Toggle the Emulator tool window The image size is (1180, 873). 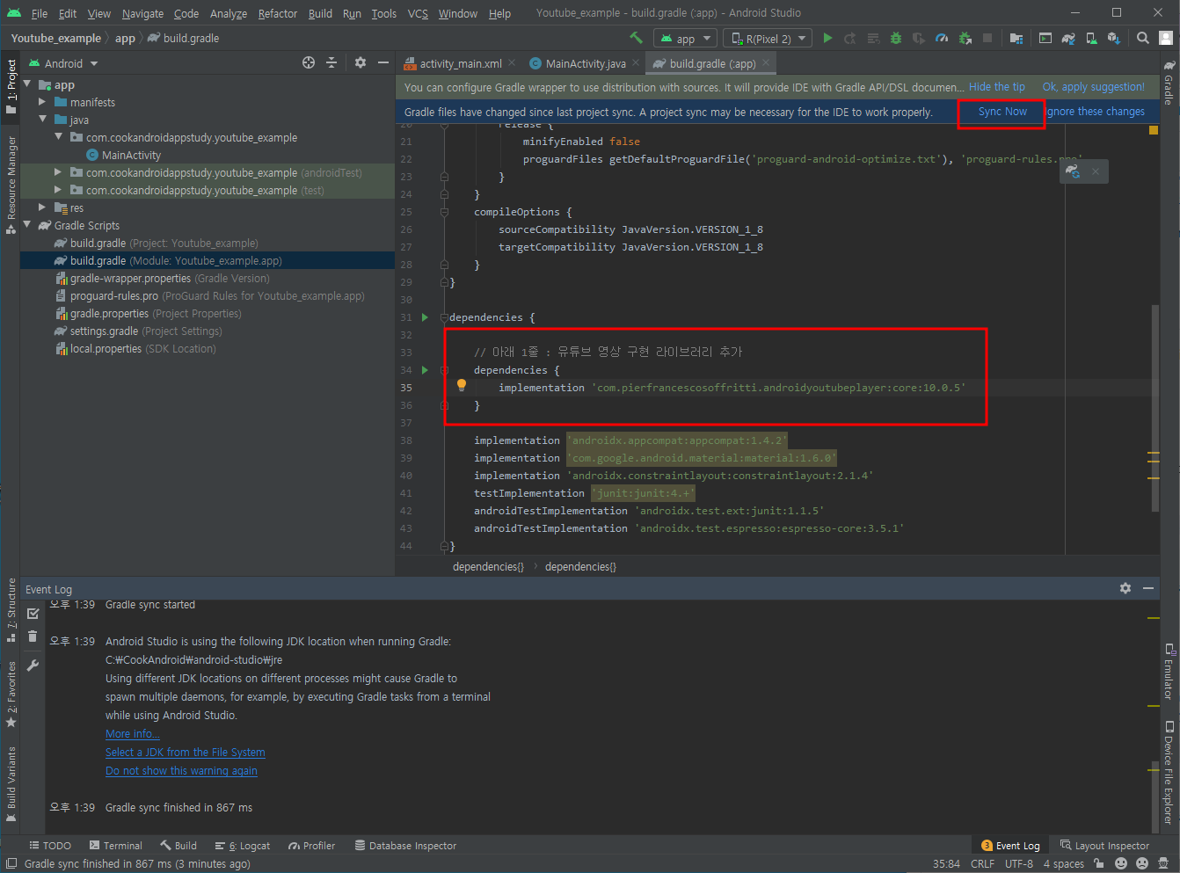[1169, 672]
